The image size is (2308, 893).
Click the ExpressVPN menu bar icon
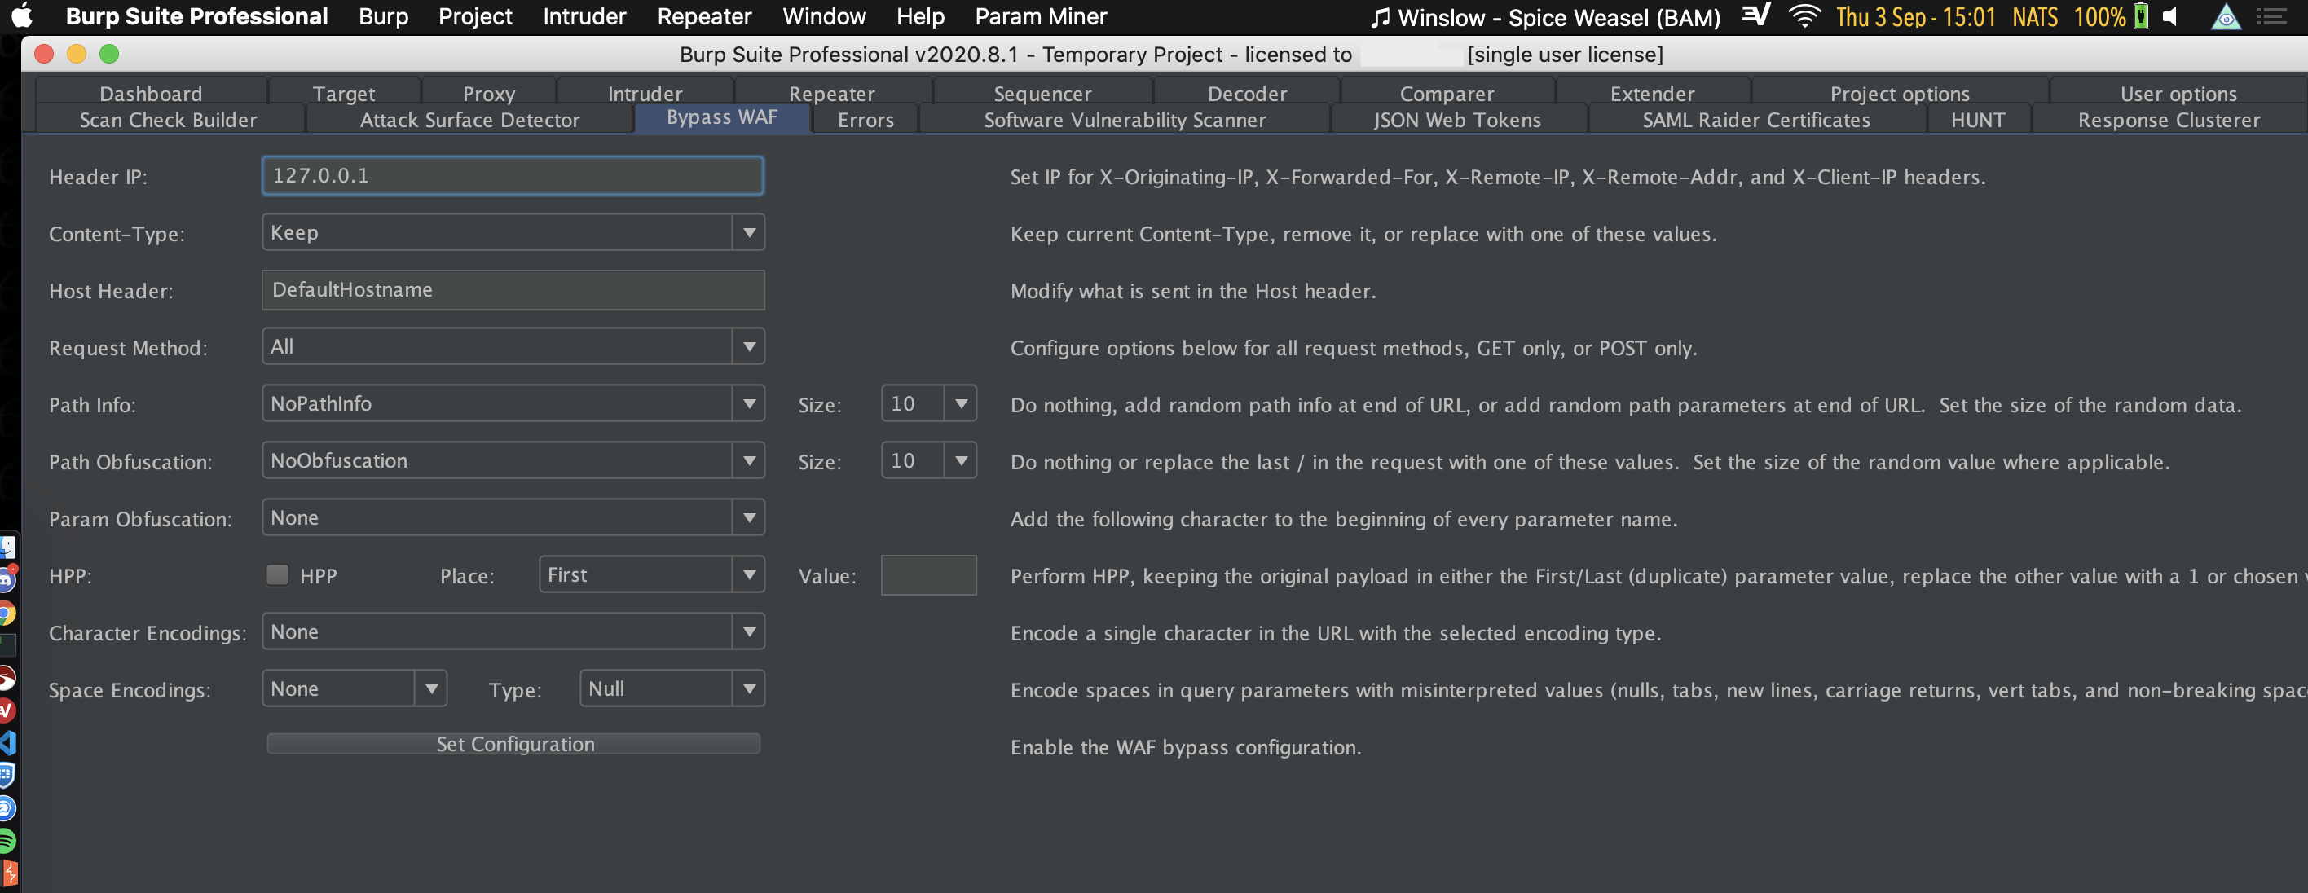click(x=1755, y=16)
